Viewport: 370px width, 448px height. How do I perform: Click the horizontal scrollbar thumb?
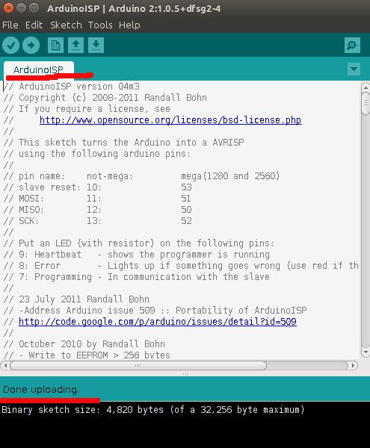coord(138,365)
